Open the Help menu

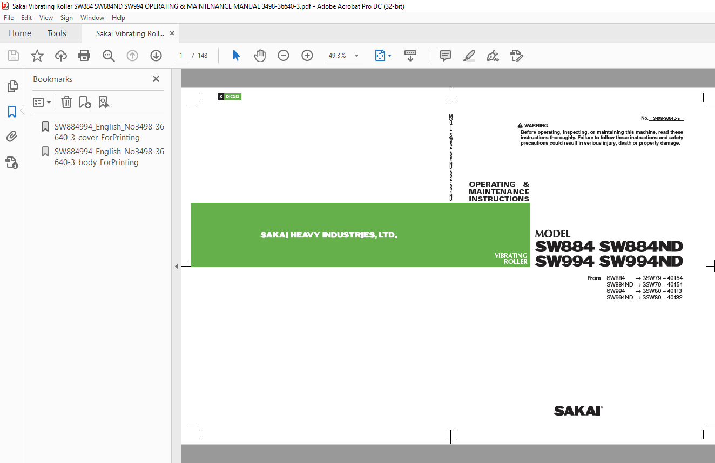pos(118,18)
